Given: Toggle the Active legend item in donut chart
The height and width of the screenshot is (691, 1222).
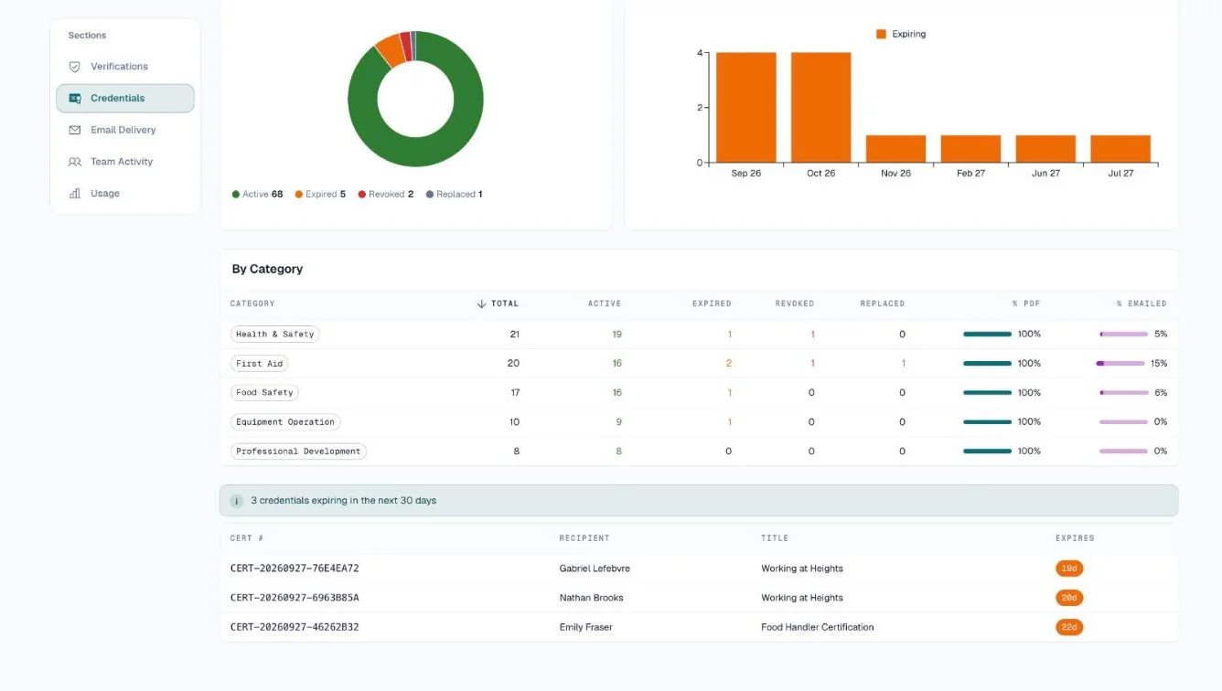Looking at the screenshot, I should click(x=257, y=195).
